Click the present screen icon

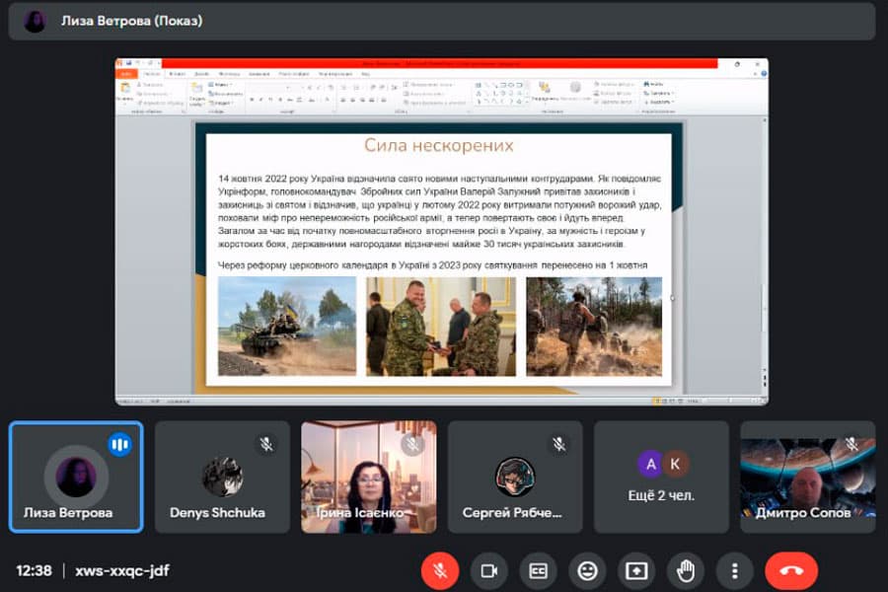(x=636, y=570)
